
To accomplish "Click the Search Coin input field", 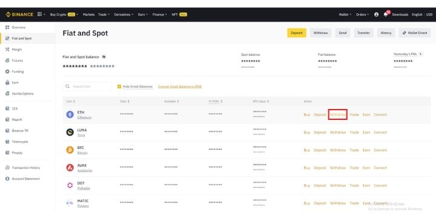I will pos(87,87).
